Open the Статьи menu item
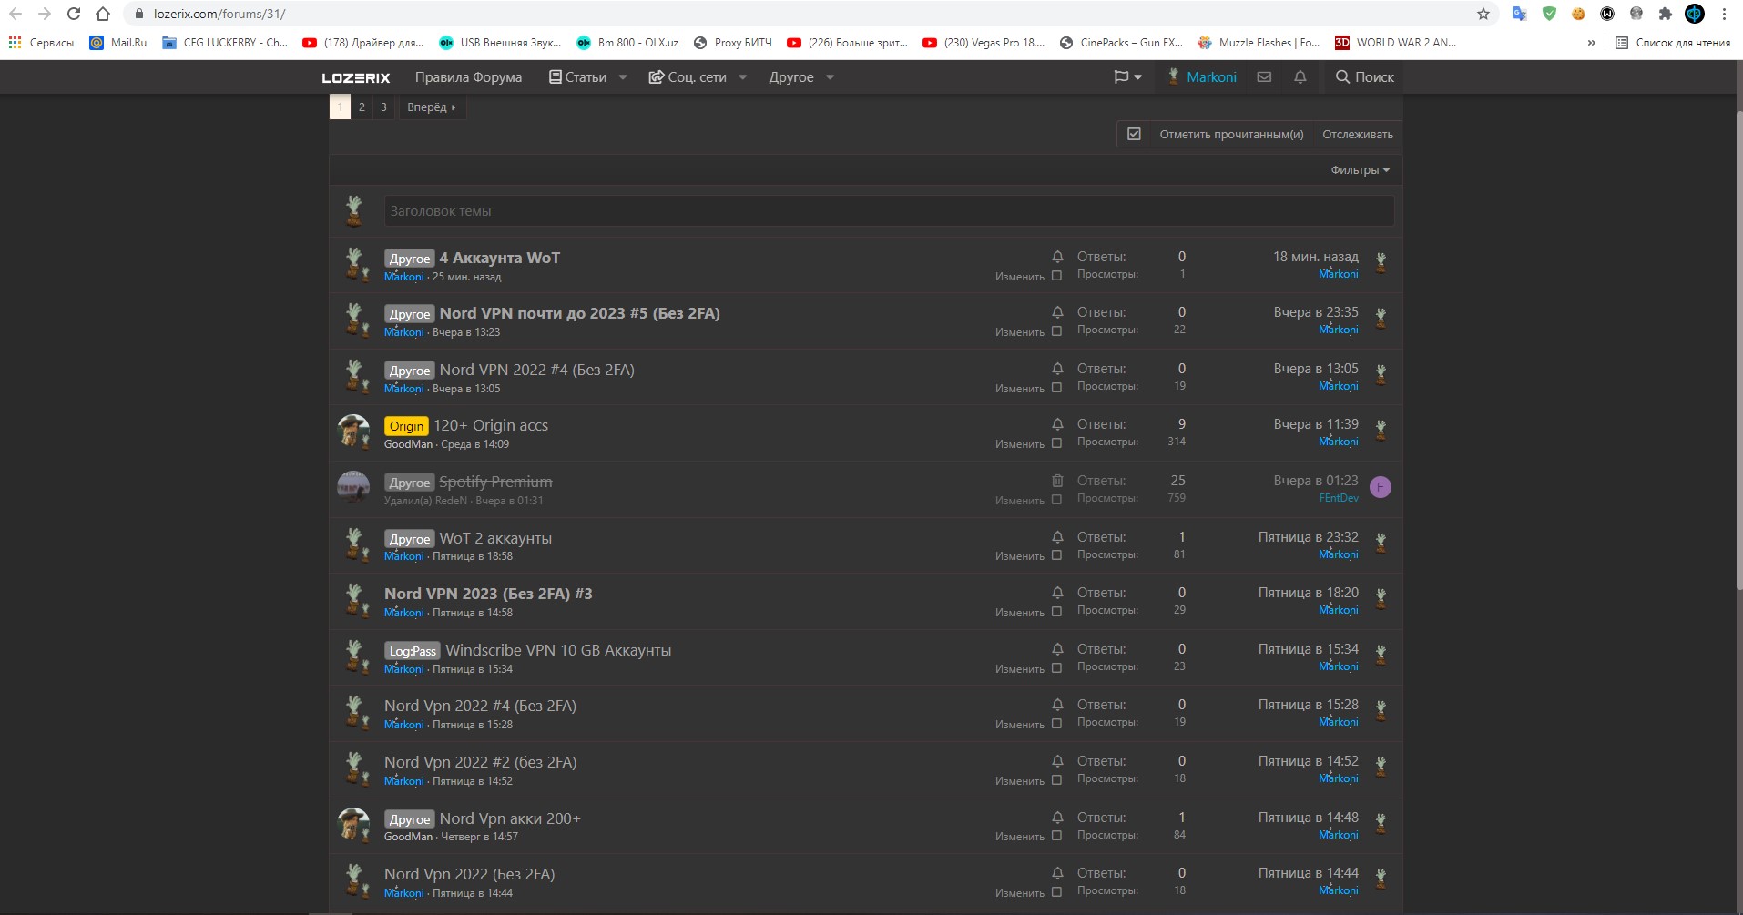Image resolution: width=1743 pixels, height=915 pixels. [577, 77]
